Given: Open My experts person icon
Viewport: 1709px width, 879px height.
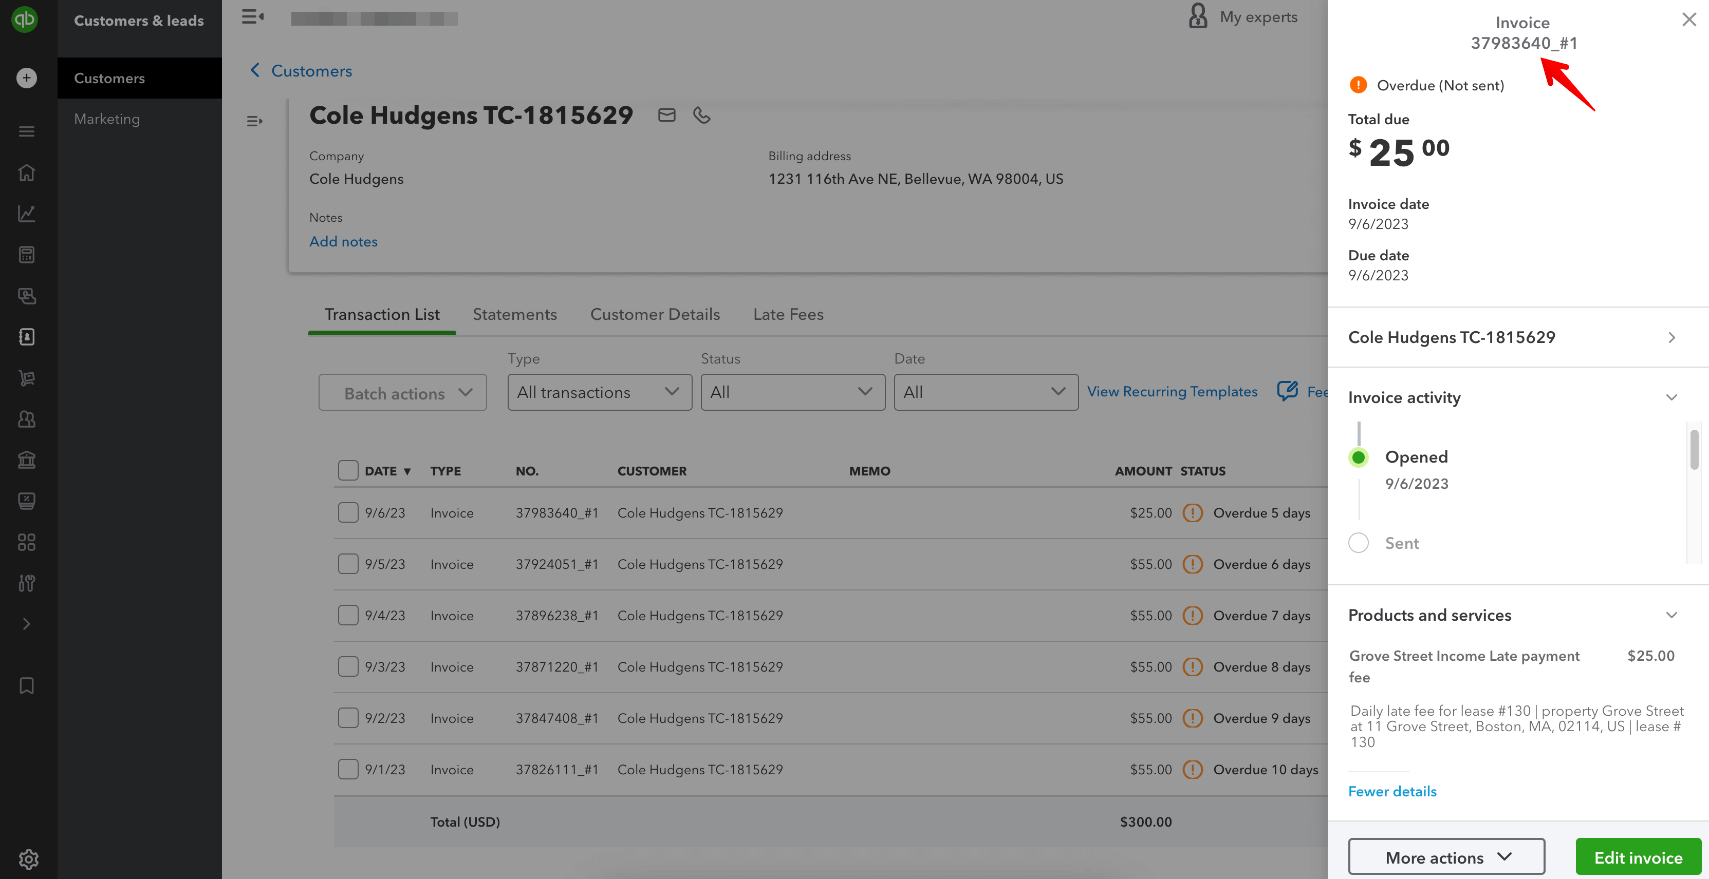Looking at the screenshot, I should 1198,16.
